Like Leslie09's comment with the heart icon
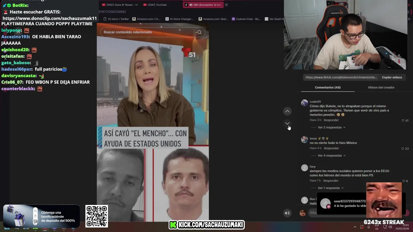Image resolution: width=413 pixels, height=232 pixels. pos(403,121)
